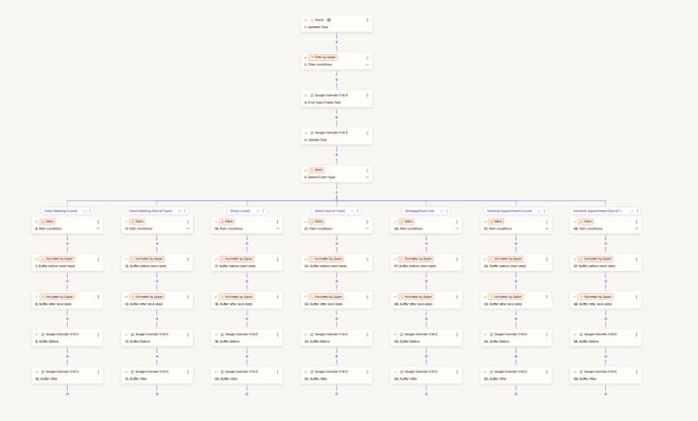The image size is (698, 421).
Task: Open three-dot menu on step 12 Formatter
Action: pyautogui.click(x=188, y=259)
